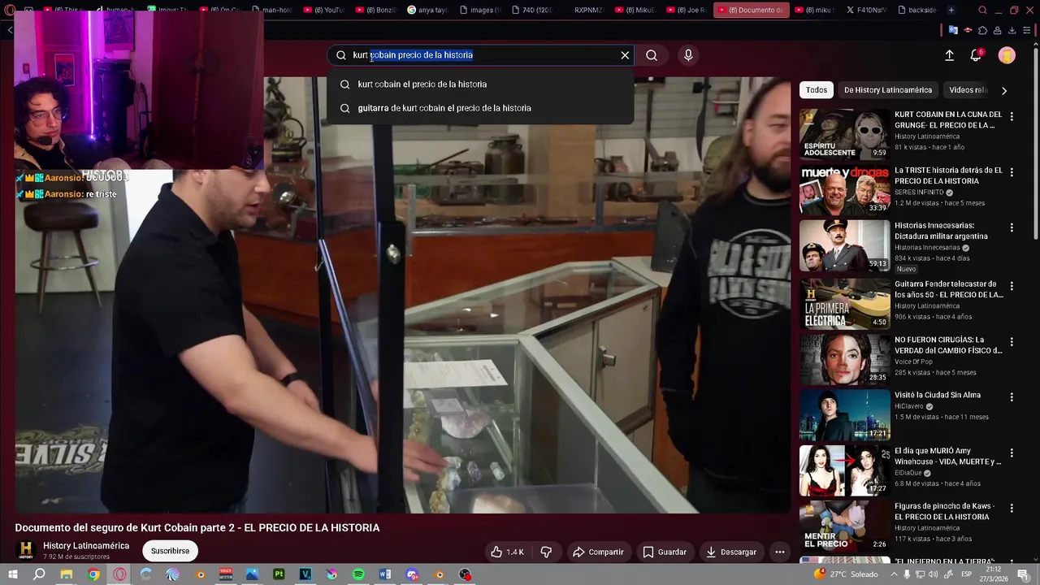Open Windows taskbar search
The image size is (1040, 585).
(39, 574)
